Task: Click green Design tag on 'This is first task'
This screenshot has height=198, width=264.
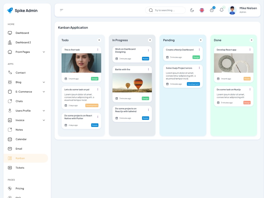Action: (x=95, y=79)
